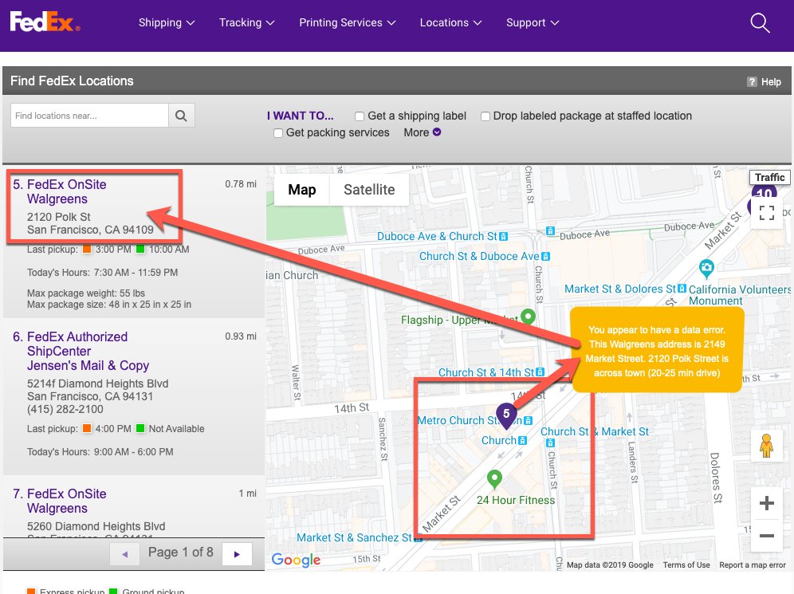Click 24 Hour Fitness map label

[x=516, y=501]
